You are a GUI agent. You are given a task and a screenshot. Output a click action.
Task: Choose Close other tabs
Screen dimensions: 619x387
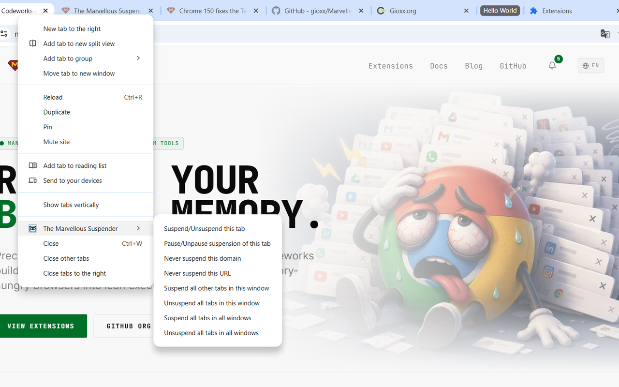click(x=86, y=258)
